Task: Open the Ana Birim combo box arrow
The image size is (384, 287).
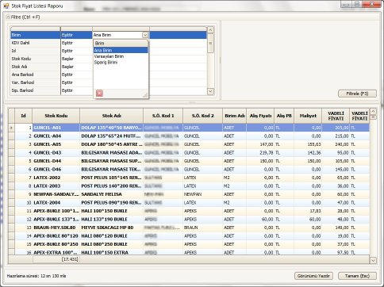Action: (x=145, y=35)
